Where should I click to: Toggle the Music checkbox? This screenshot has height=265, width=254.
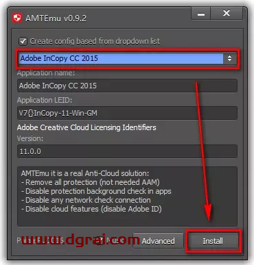tap(100, 240)
